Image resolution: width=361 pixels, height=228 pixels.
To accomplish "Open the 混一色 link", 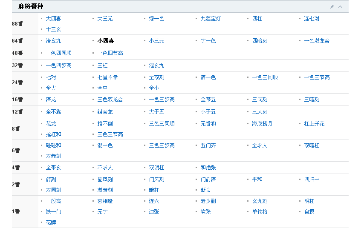I will click(105, 145).
